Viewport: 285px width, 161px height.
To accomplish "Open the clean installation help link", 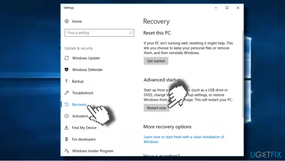I will coord(184,139).
